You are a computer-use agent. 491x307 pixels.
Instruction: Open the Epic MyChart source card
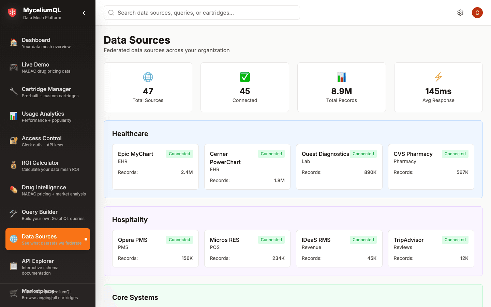[155, 167]
